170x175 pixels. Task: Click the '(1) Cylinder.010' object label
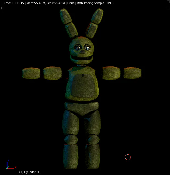click(x=30, y=172)
